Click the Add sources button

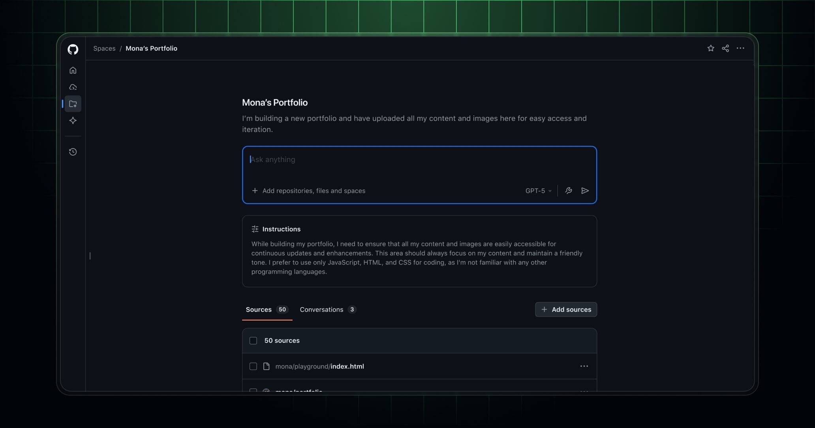tap(565, 310)
